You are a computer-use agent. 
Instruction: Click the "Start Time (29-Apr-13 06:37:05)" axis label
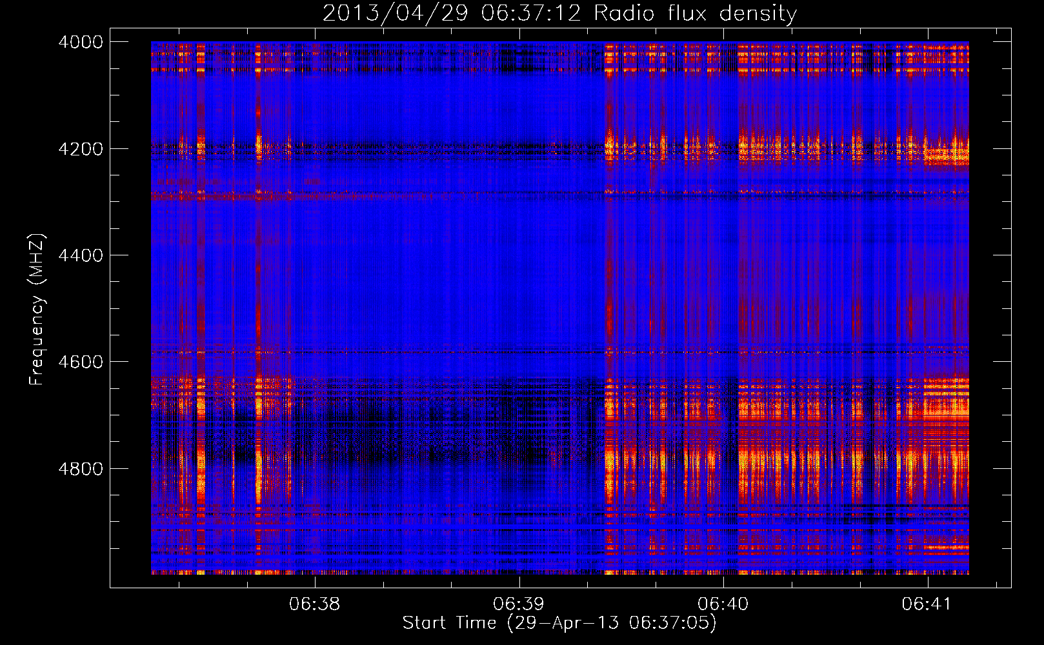pyautogui.click(x=559, y=623)
